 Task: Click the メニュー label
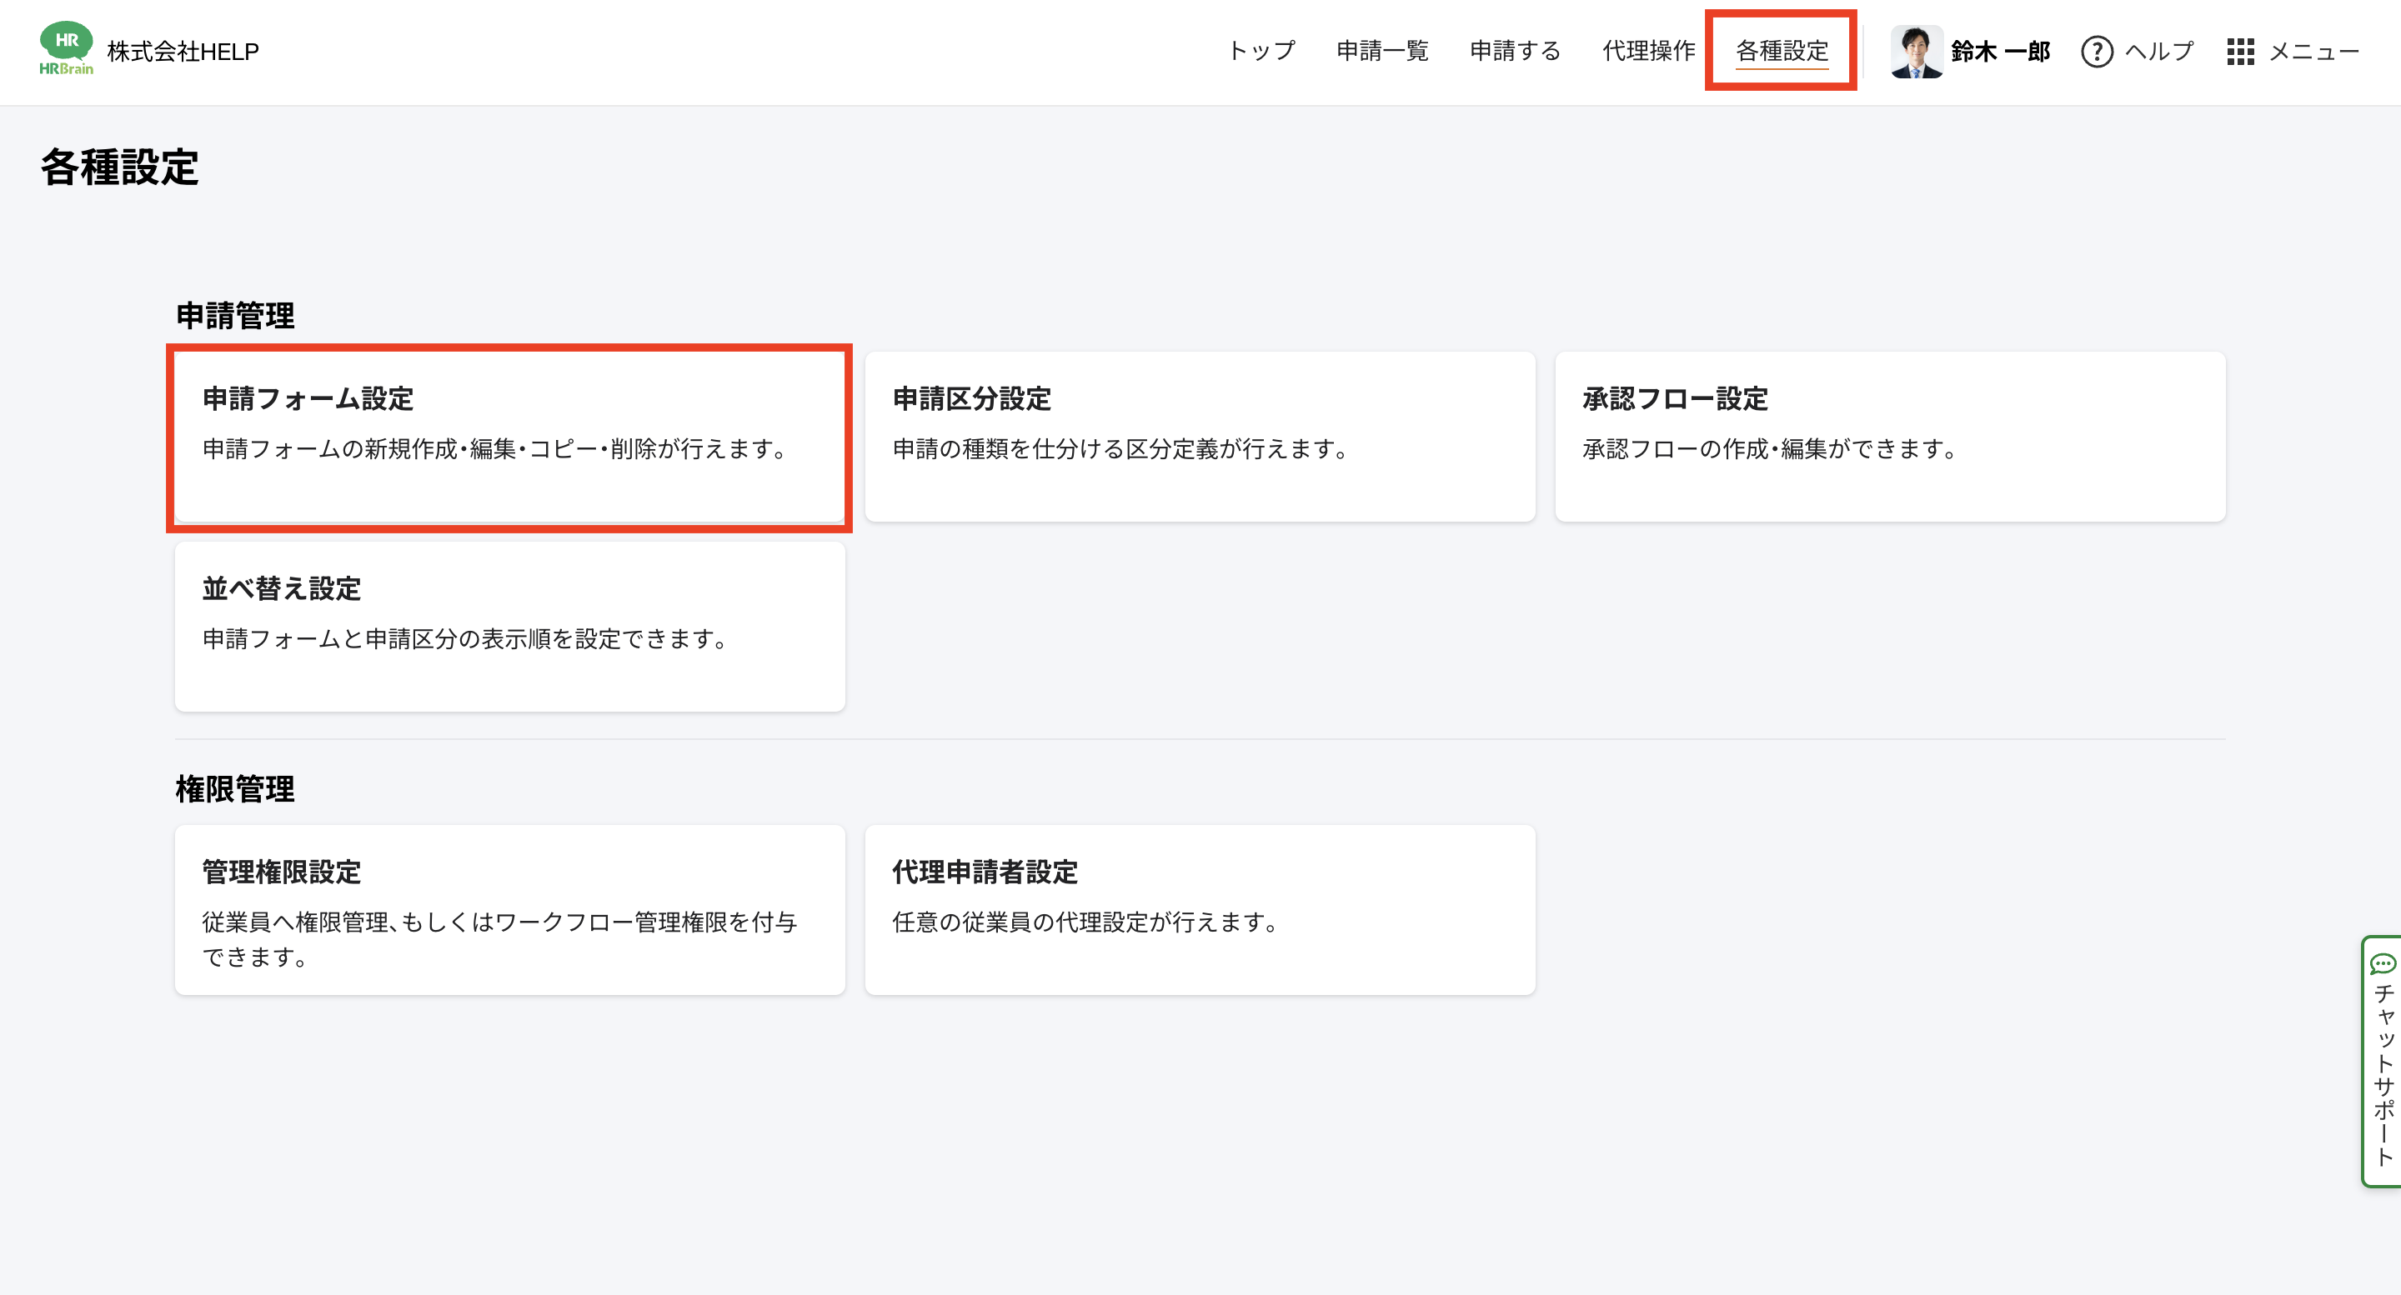pyautogui.click(x=2313, y=51)
